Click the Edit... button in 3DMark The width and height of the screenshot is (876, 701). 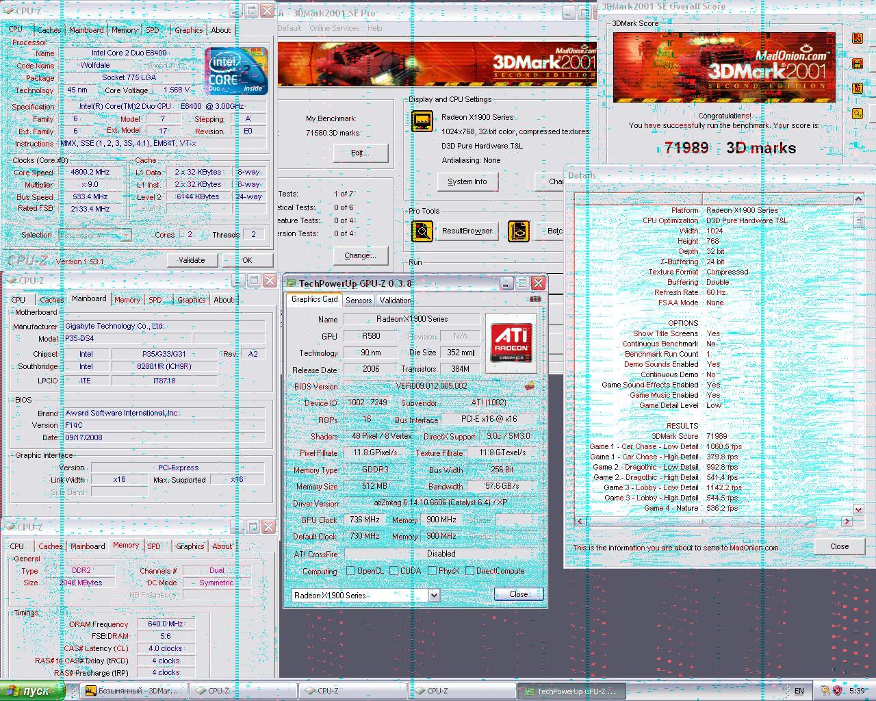pyautogui.click(x=361, y=153)
